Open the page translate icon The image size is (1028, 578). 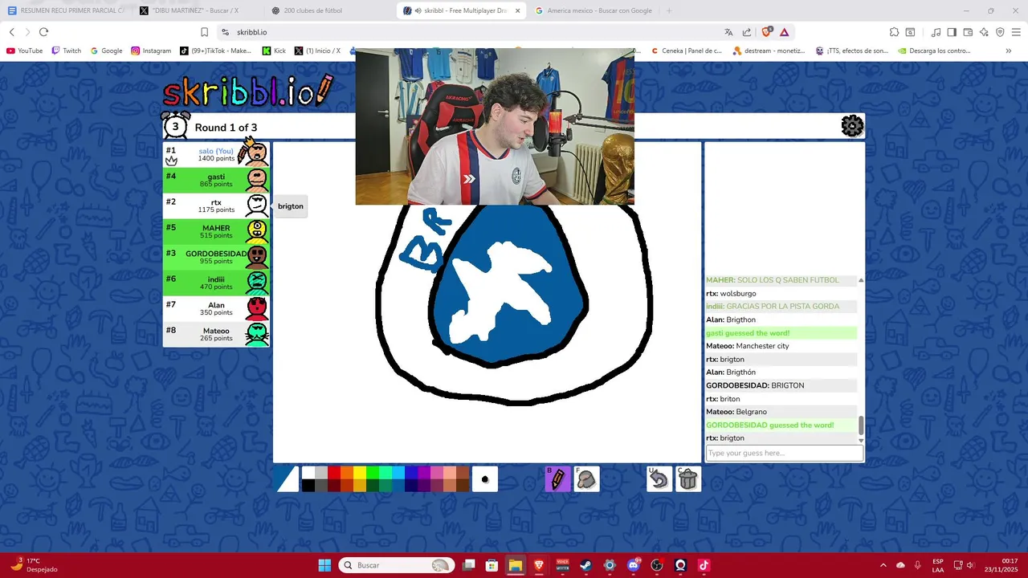point(728,32)
